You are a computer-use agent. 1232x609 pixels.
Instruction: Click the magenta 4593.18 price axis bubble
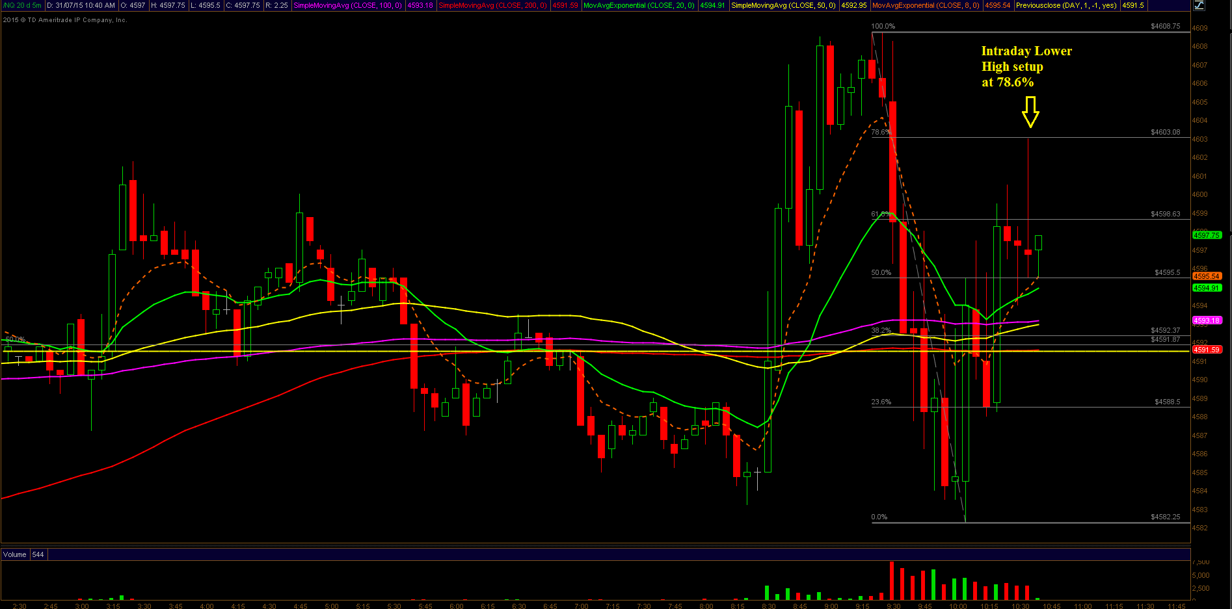point(1207,320)
